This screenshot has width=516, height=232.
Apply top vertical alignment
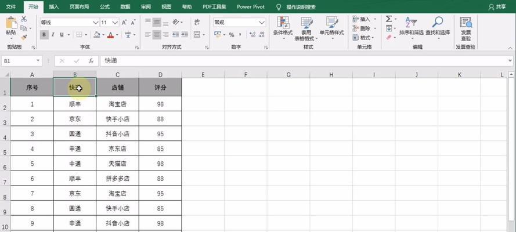[x=148, y=23]
